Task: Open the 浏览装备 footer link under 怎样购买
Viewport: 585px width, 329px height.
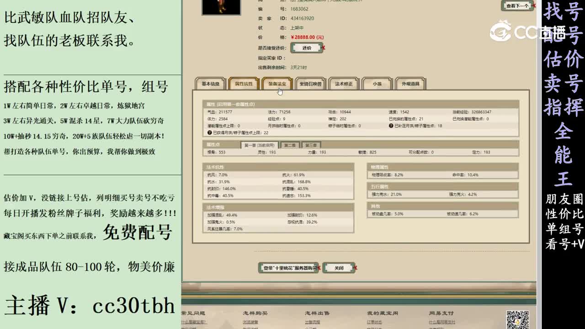Action: pyautogui.click(x=250, y=322)
